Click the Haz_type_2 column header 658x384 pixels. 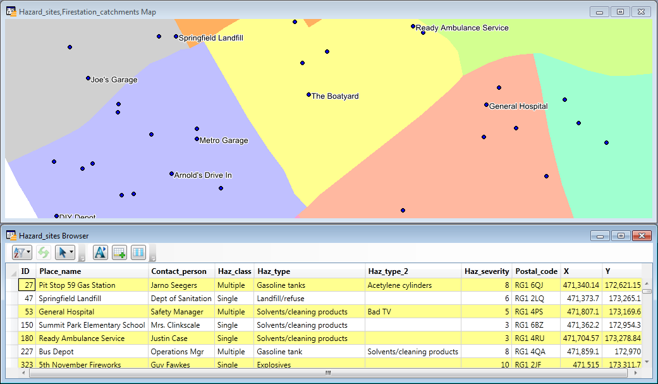tap(413, 271)
